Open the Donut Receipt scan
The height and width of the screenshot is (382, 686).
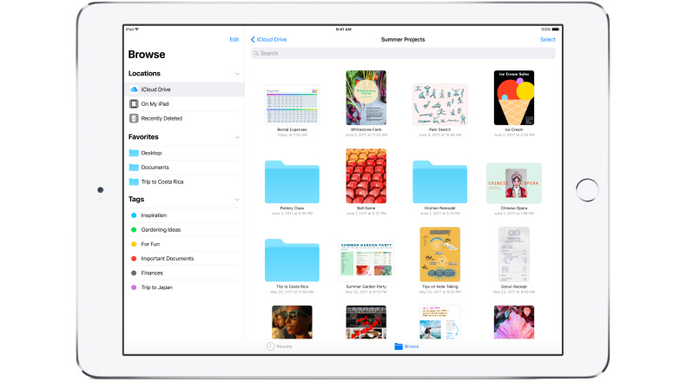pos(513,254)
